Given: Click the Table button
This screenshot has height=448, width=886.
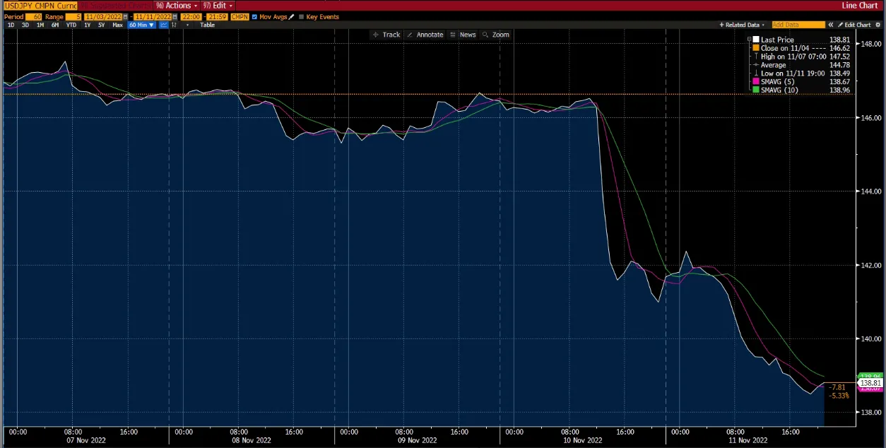Looking at the screenshot, I should 207,25.
